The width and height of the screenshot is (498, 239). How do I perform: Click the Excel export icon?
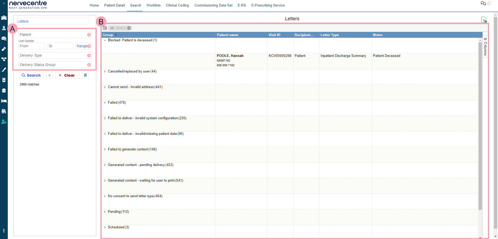tap(484, 19)
